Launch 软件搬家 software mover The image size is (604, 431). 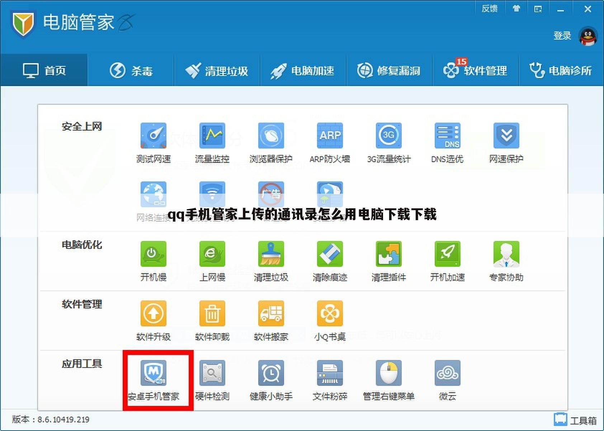(271, 321)
